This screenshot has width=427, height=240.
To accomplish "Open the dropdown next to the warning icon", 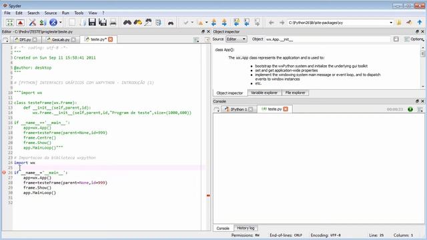I will pyautogui.click(x=207, y=23).
